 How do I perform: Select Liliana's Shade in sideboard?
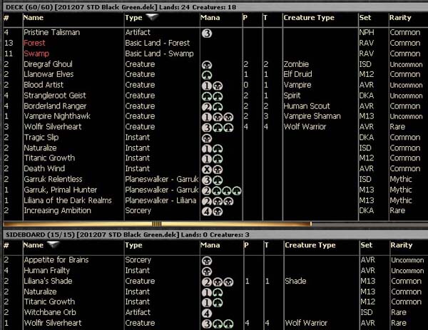pos(48,281)
